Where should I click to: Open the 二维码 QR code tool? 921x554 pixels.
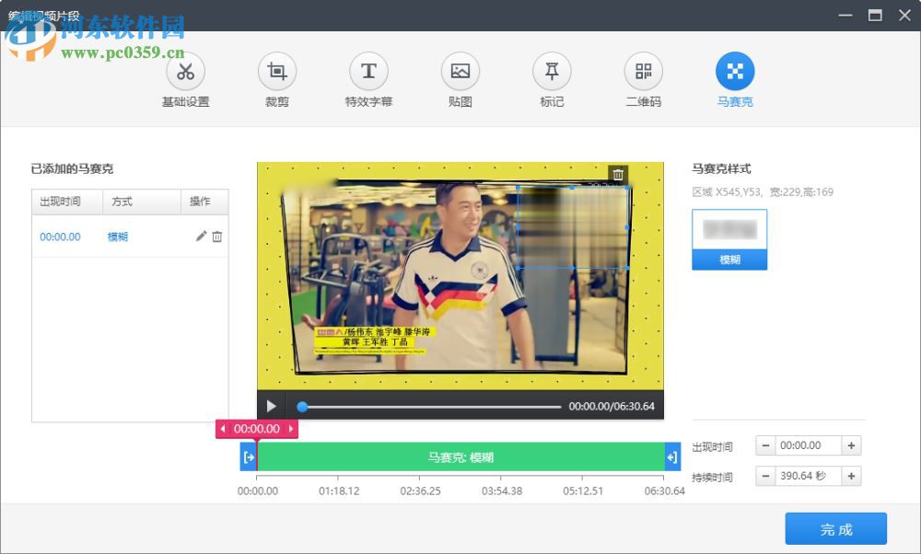(x=642, y=79)
